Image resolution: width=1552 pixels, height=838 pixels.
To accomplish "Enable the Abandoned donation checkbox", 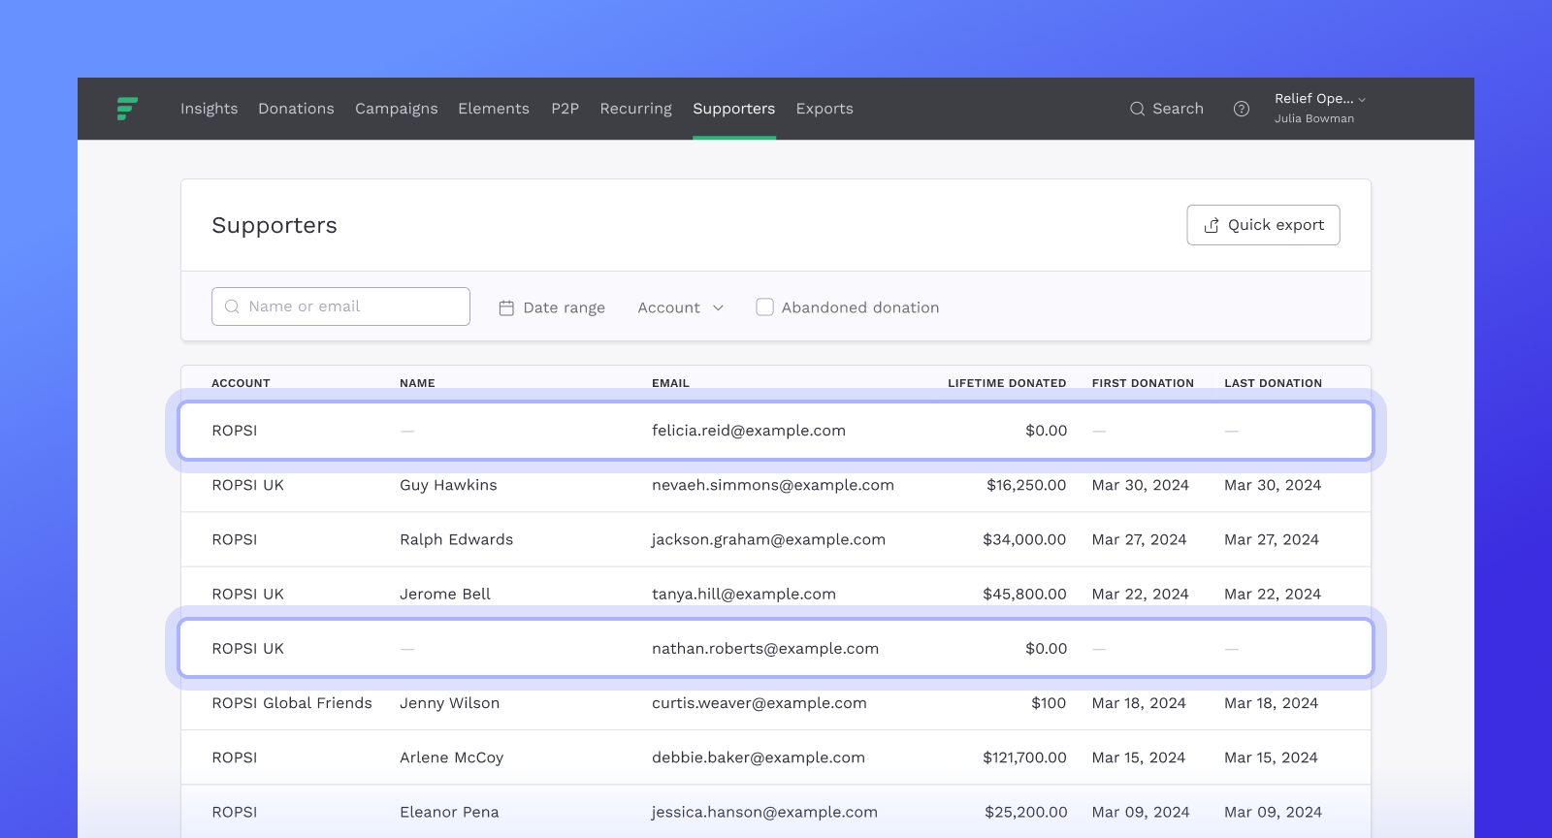I will (764, 307).
